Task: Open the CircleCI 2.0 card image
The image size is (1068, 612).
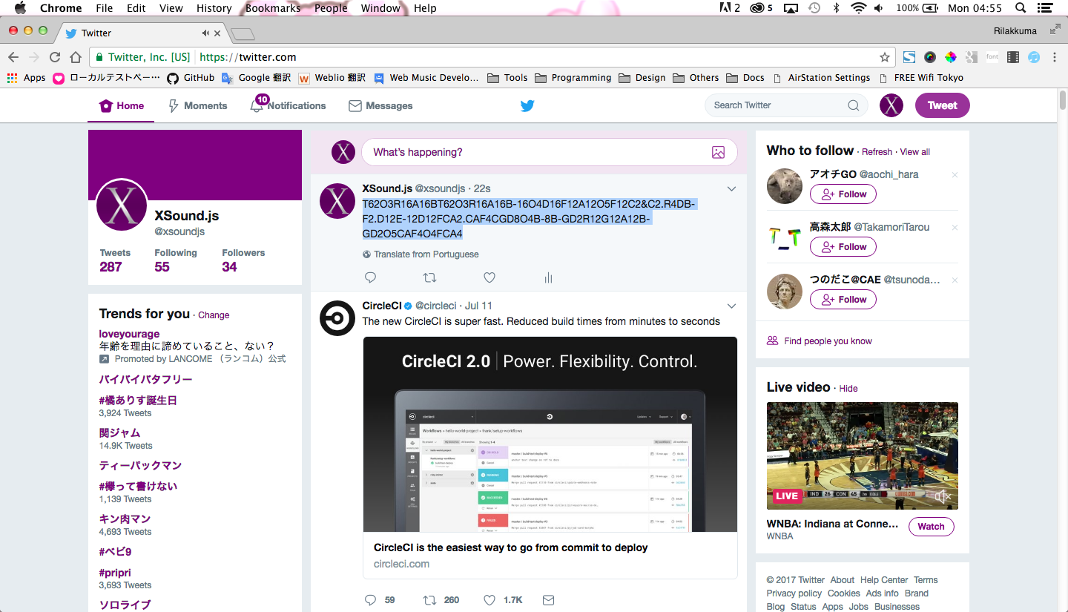Action: (550, 435)
